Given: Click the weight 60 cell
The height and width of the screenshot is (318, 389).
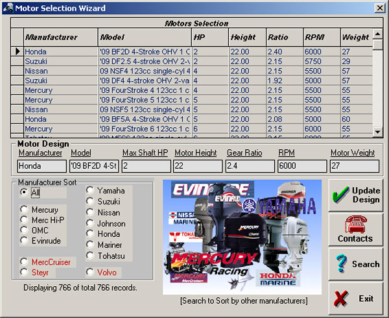Looking at the screenshot, I should 357,119.
